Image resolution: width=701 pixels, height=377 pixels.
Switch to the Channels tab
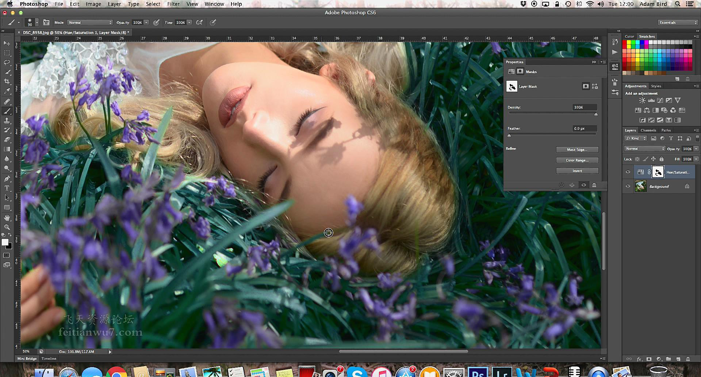(648, 130)
